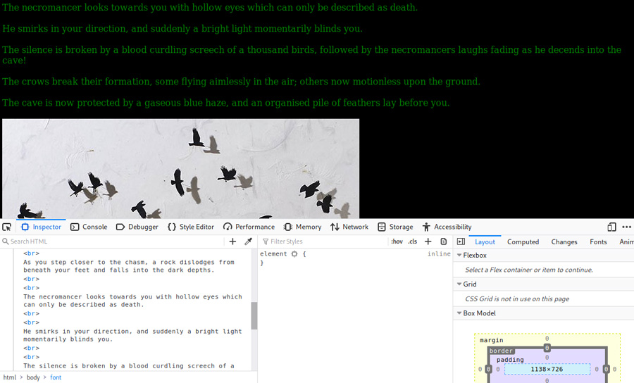
Task: Toggle the three-pane inspector layout
Action: click(461, 241)
